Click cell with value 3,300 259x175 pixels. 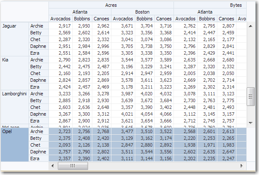click(82, 114)
